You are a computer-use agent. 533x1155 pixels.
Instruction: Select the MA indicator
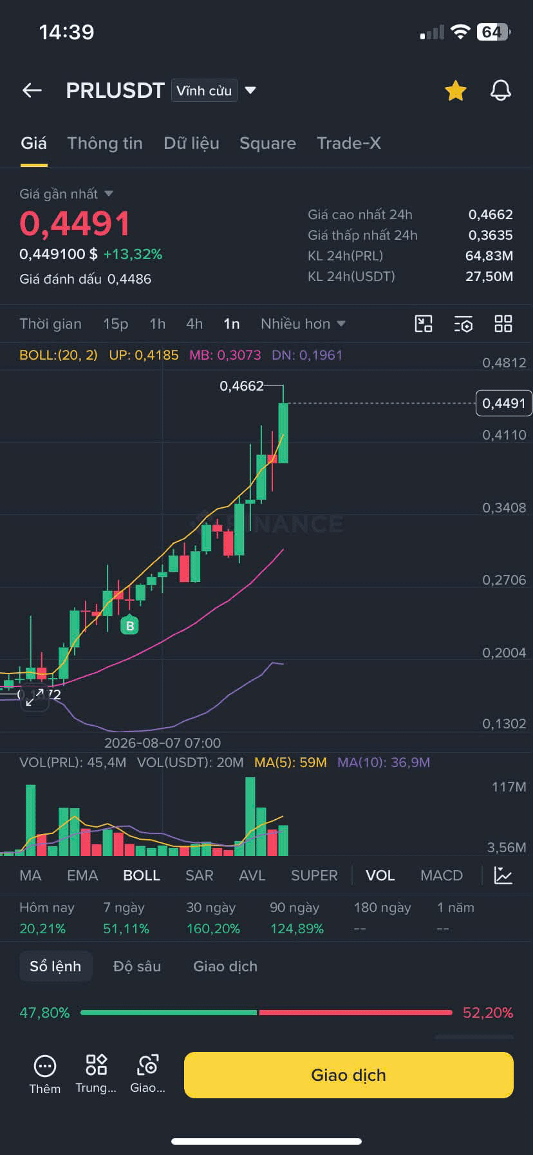(x=30, y=875)
